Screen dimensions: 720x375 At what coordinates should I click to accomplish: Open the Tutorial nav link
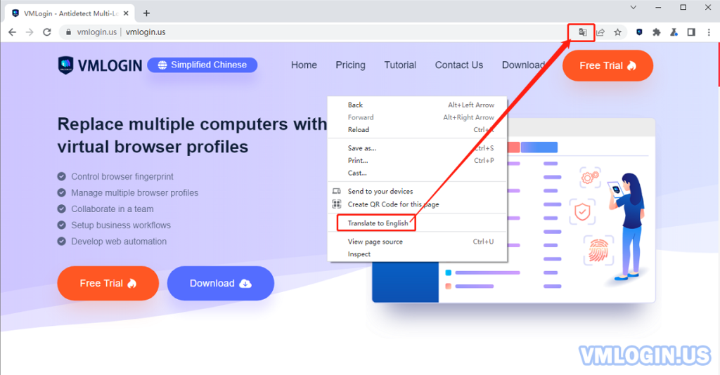(400, 65)
